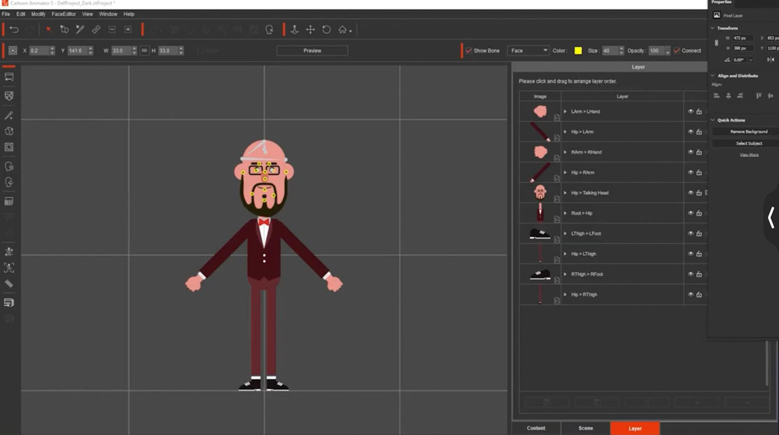Click the yellow bone Color swatch
The image size is (779, 435).
(578, 50)
